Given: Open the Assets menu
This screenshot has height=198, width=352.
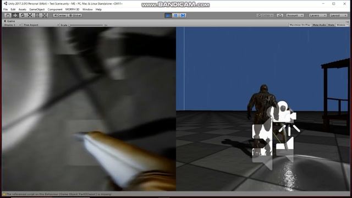Looking at the screenshot, I should [x=22, y=9].
